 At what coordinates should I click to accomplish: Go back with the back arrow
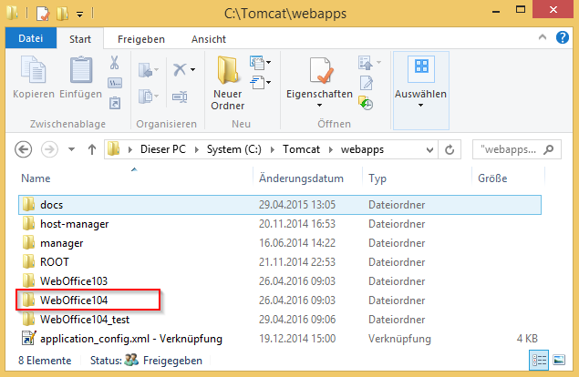coord(23,149)
